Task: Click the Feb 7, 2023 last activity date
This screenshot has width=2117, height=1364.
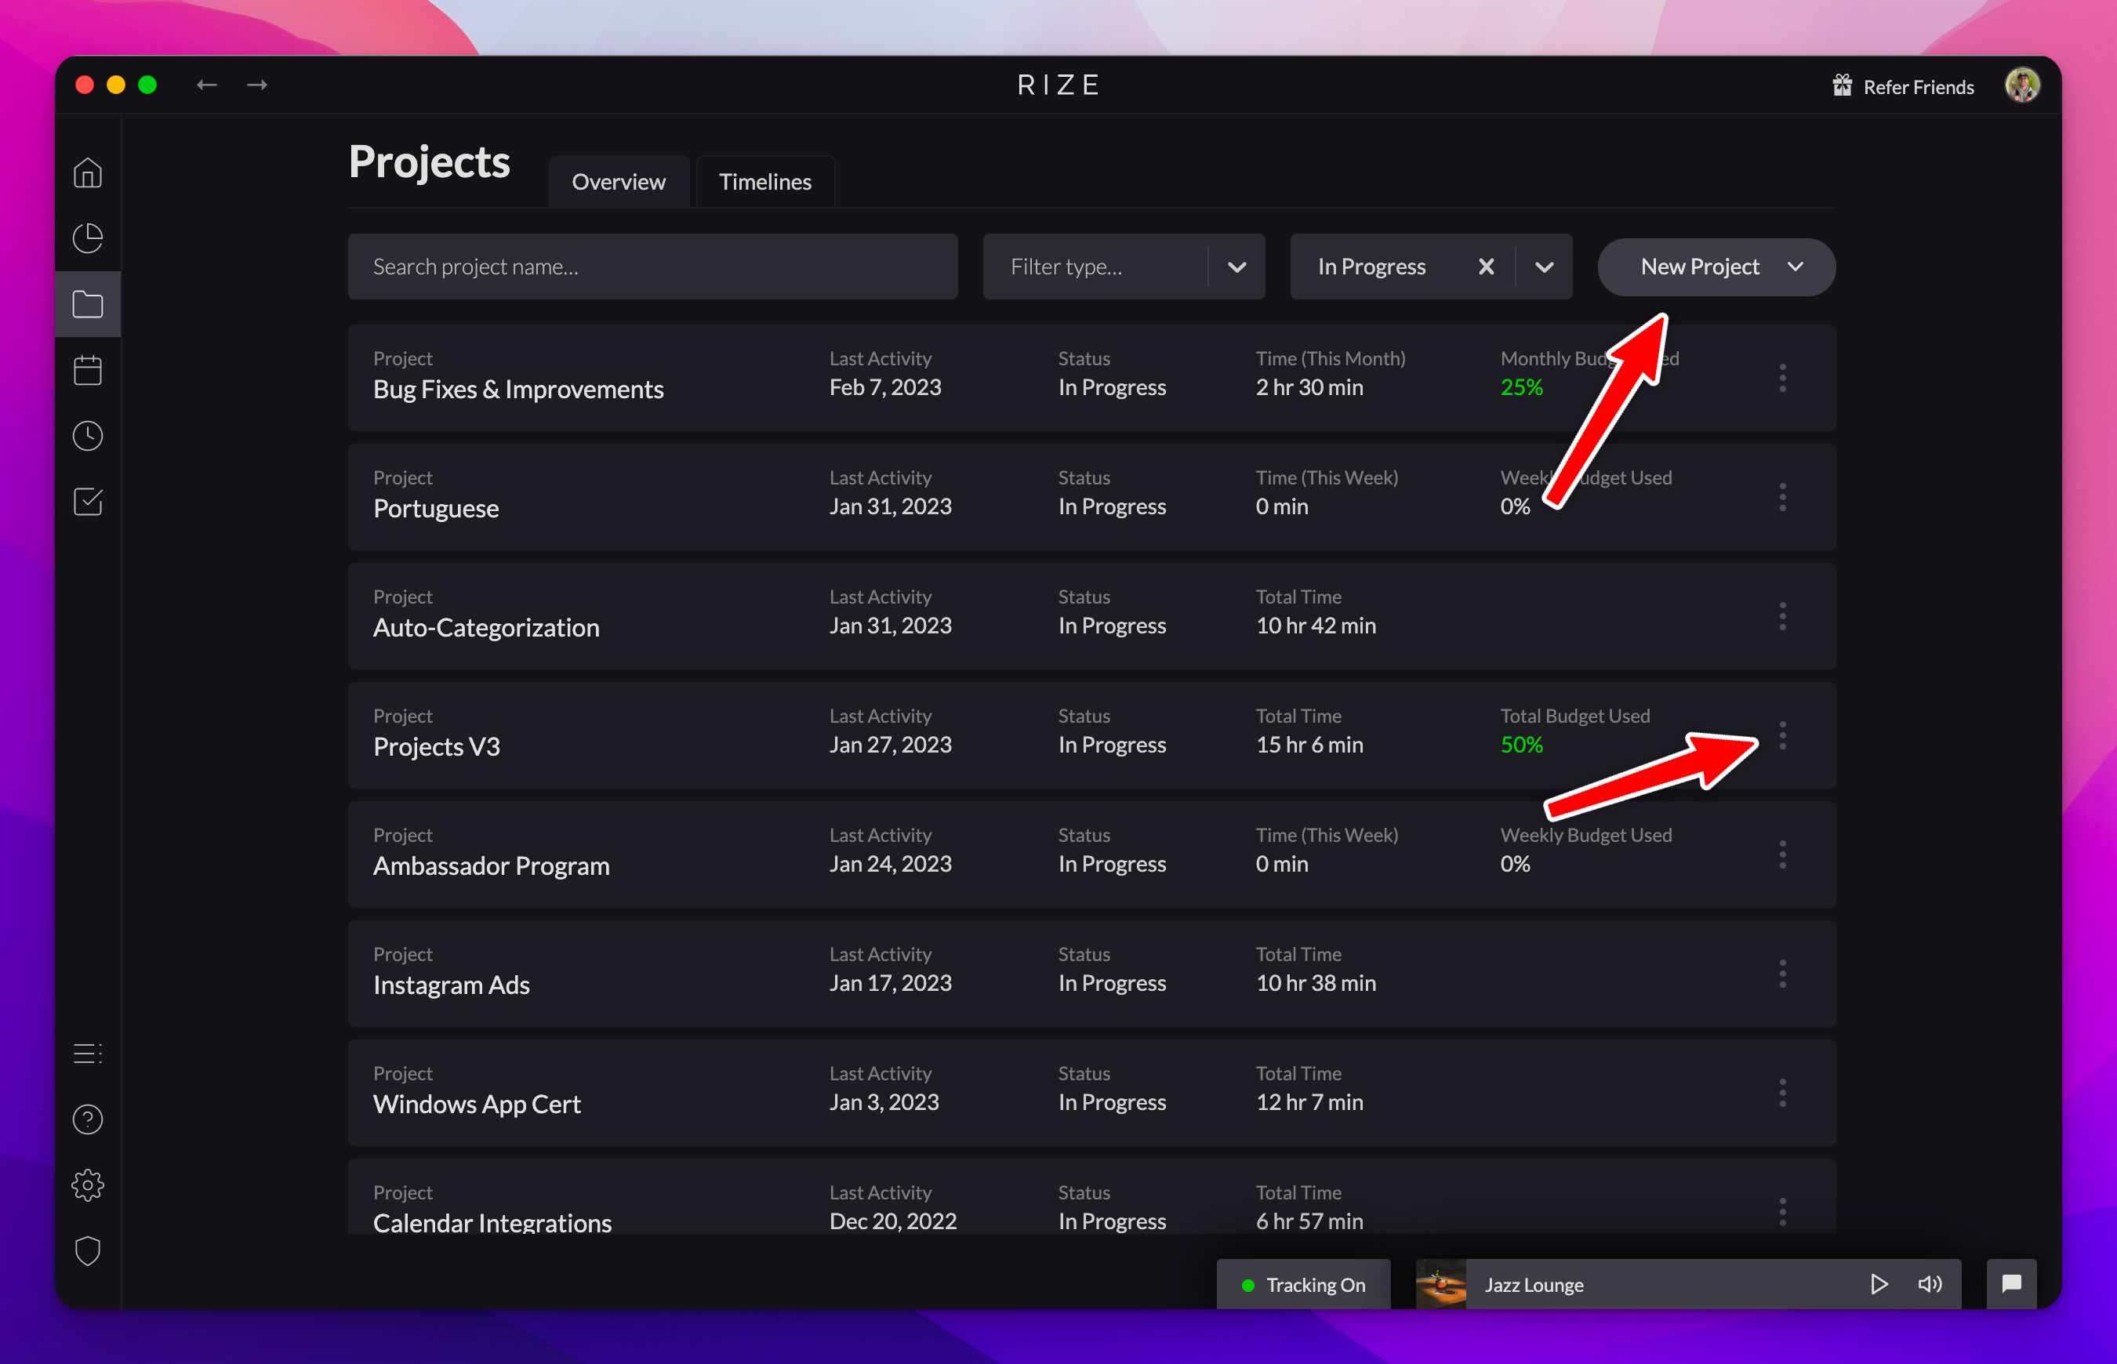Action: point(885,387)
